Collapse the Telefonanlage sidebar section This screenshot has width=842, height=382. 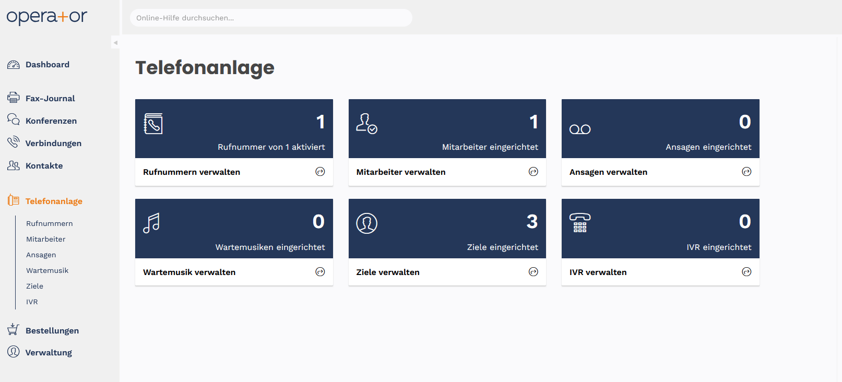point(53,201)
